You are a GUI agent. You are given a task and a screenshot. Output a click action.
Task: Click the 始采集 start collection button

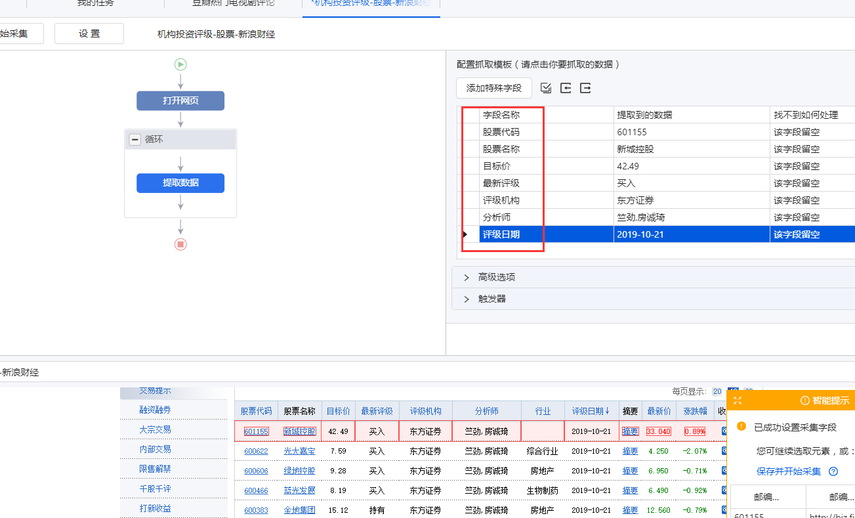pos(22,33)
